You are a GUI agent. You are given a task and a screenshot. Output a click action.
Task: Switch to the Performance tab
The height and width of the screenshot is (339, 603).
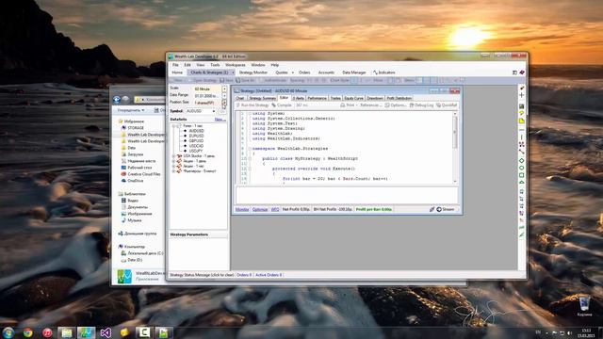click(317, 98)
